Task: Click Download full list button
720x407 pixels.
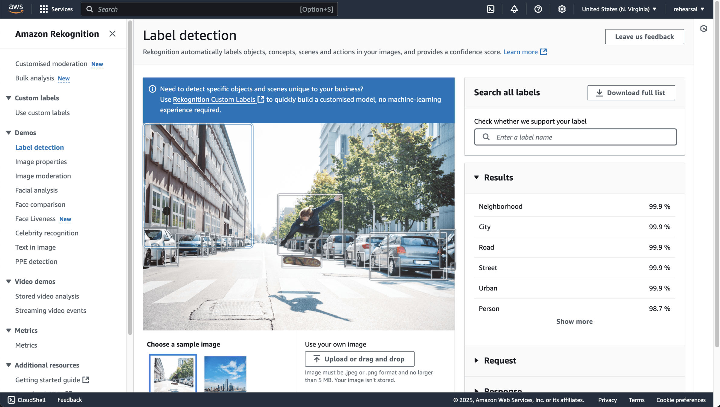Action: pos(631,93)
